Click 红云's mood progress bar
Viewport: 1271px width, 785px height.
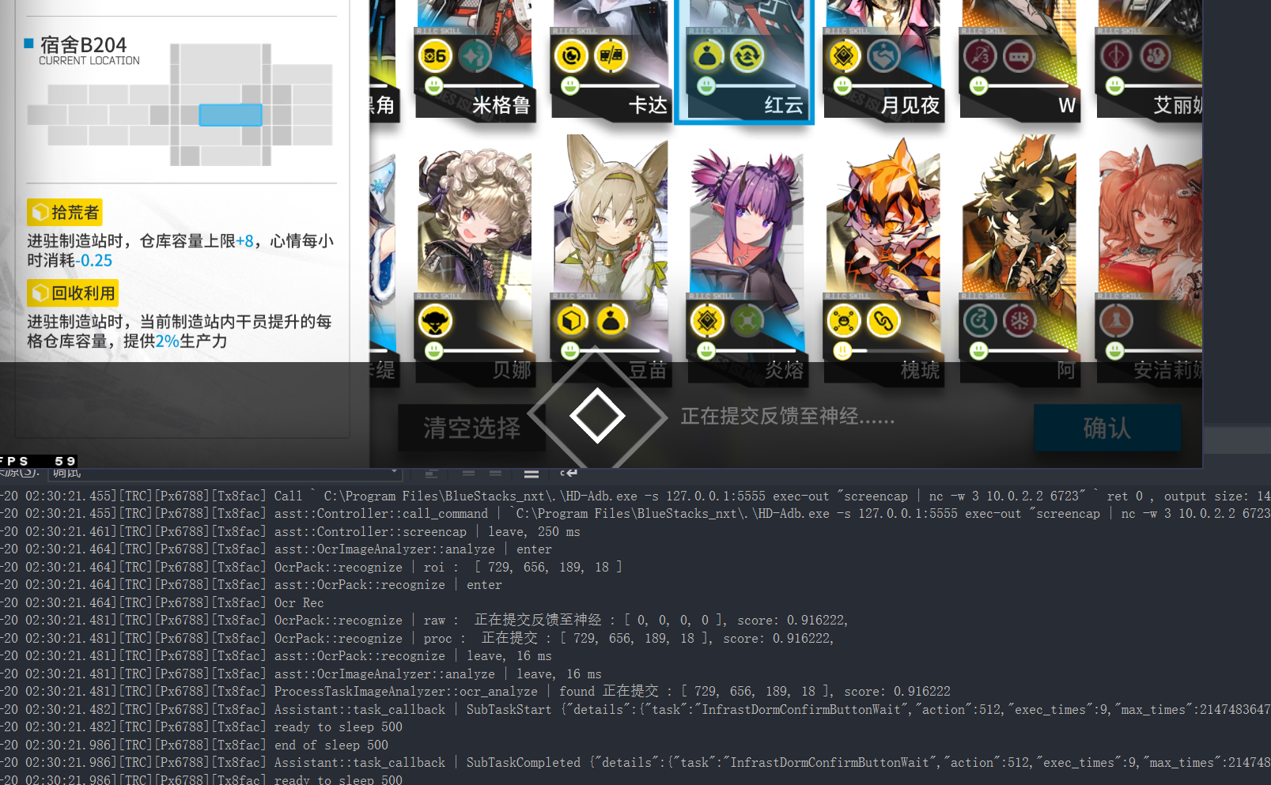point(755,85)
